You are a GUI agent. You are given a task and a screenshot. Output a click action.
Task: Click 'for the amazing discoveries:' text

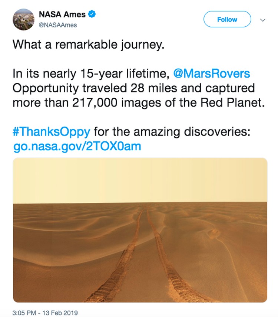pyautogui.click(x=172, y=132)
